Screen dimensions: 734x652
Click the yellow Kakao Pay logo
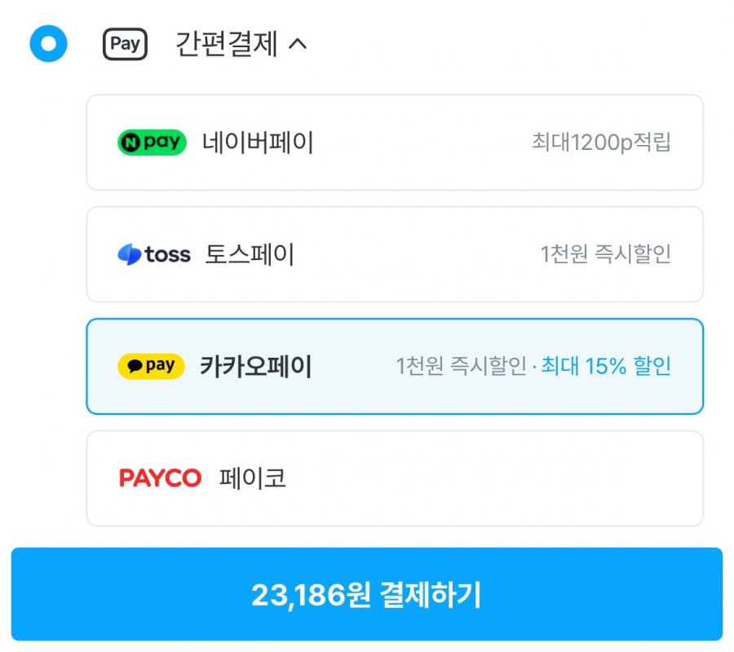pos(151,366)
